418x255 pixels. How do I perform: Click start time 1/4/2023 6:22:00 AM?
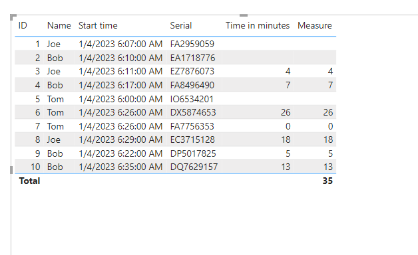[x=120, y=153]
